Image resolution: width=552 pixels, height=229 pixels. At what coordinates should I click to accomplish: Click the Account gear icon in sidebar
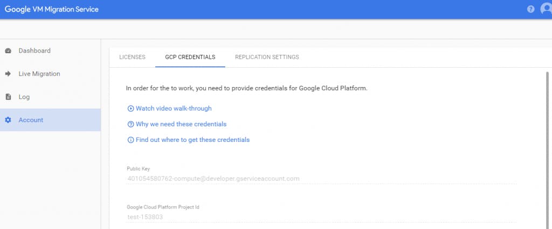point(8,120)
